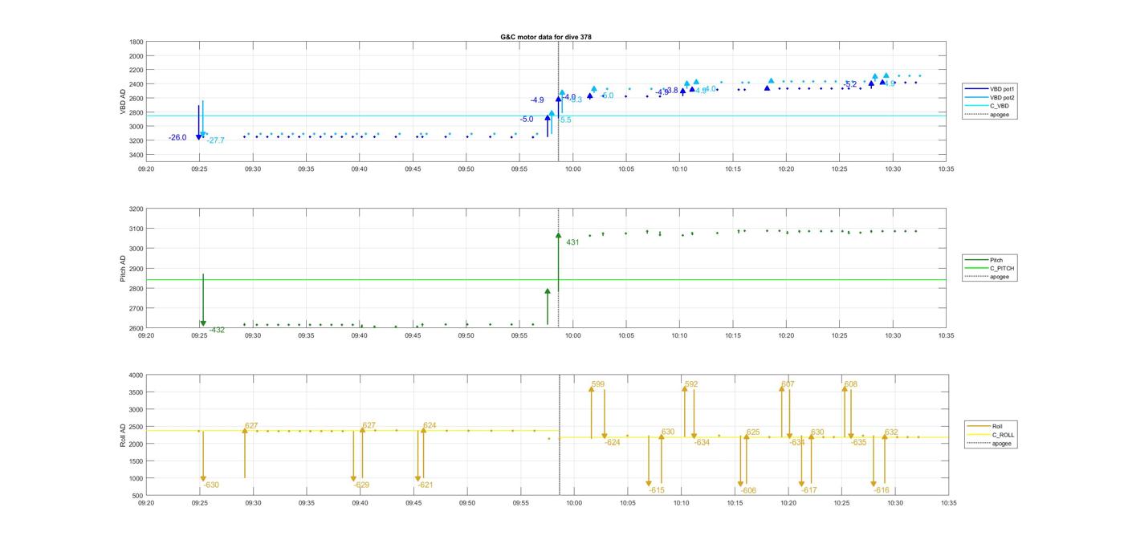1124x556 pixels.
Task: Click the "431" pitch data label
Action: click(572, 242)
